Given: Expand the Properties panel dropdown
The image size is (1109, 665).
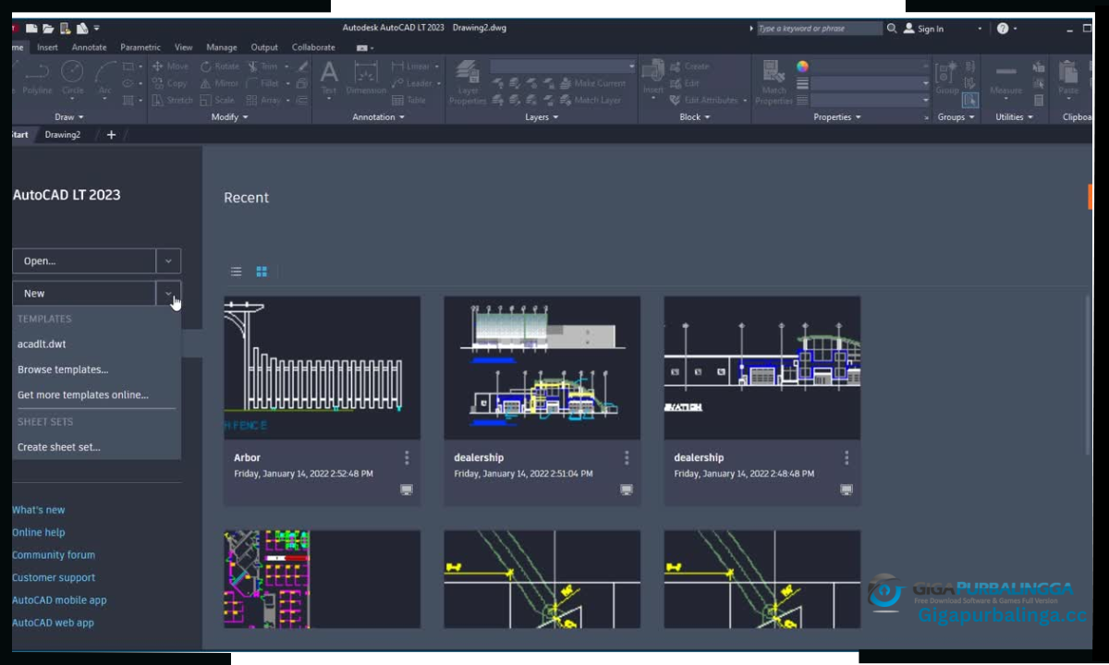Looking at the screenshot, I should point(837,117).
